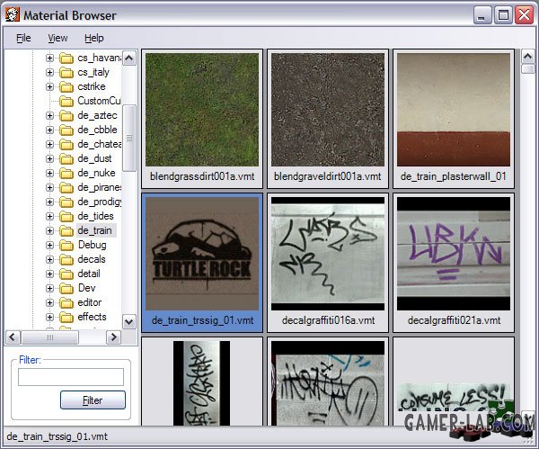The height and width of the screenshot is (449, 539).
Task: Click the de_cbble folder icon
Action: point(66,130)
